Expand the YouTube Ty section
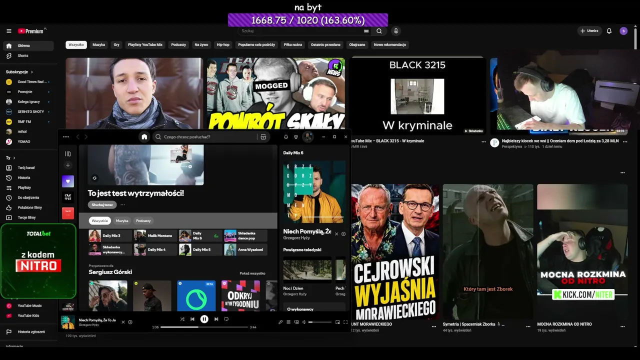 10,158
